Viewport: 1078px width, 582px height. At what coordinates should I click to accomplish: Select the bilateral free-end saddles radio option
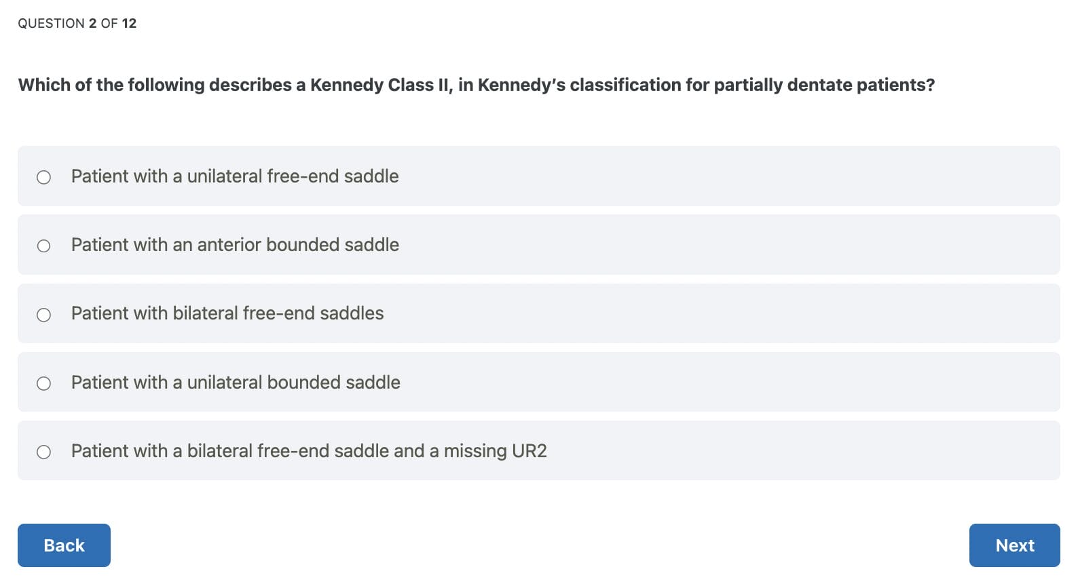tap(43, 315)
